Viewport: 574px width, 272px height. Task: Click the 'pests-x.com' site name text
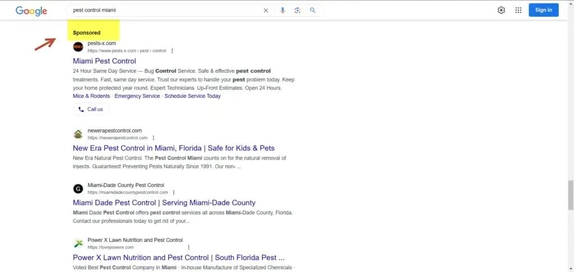point(102,43)
